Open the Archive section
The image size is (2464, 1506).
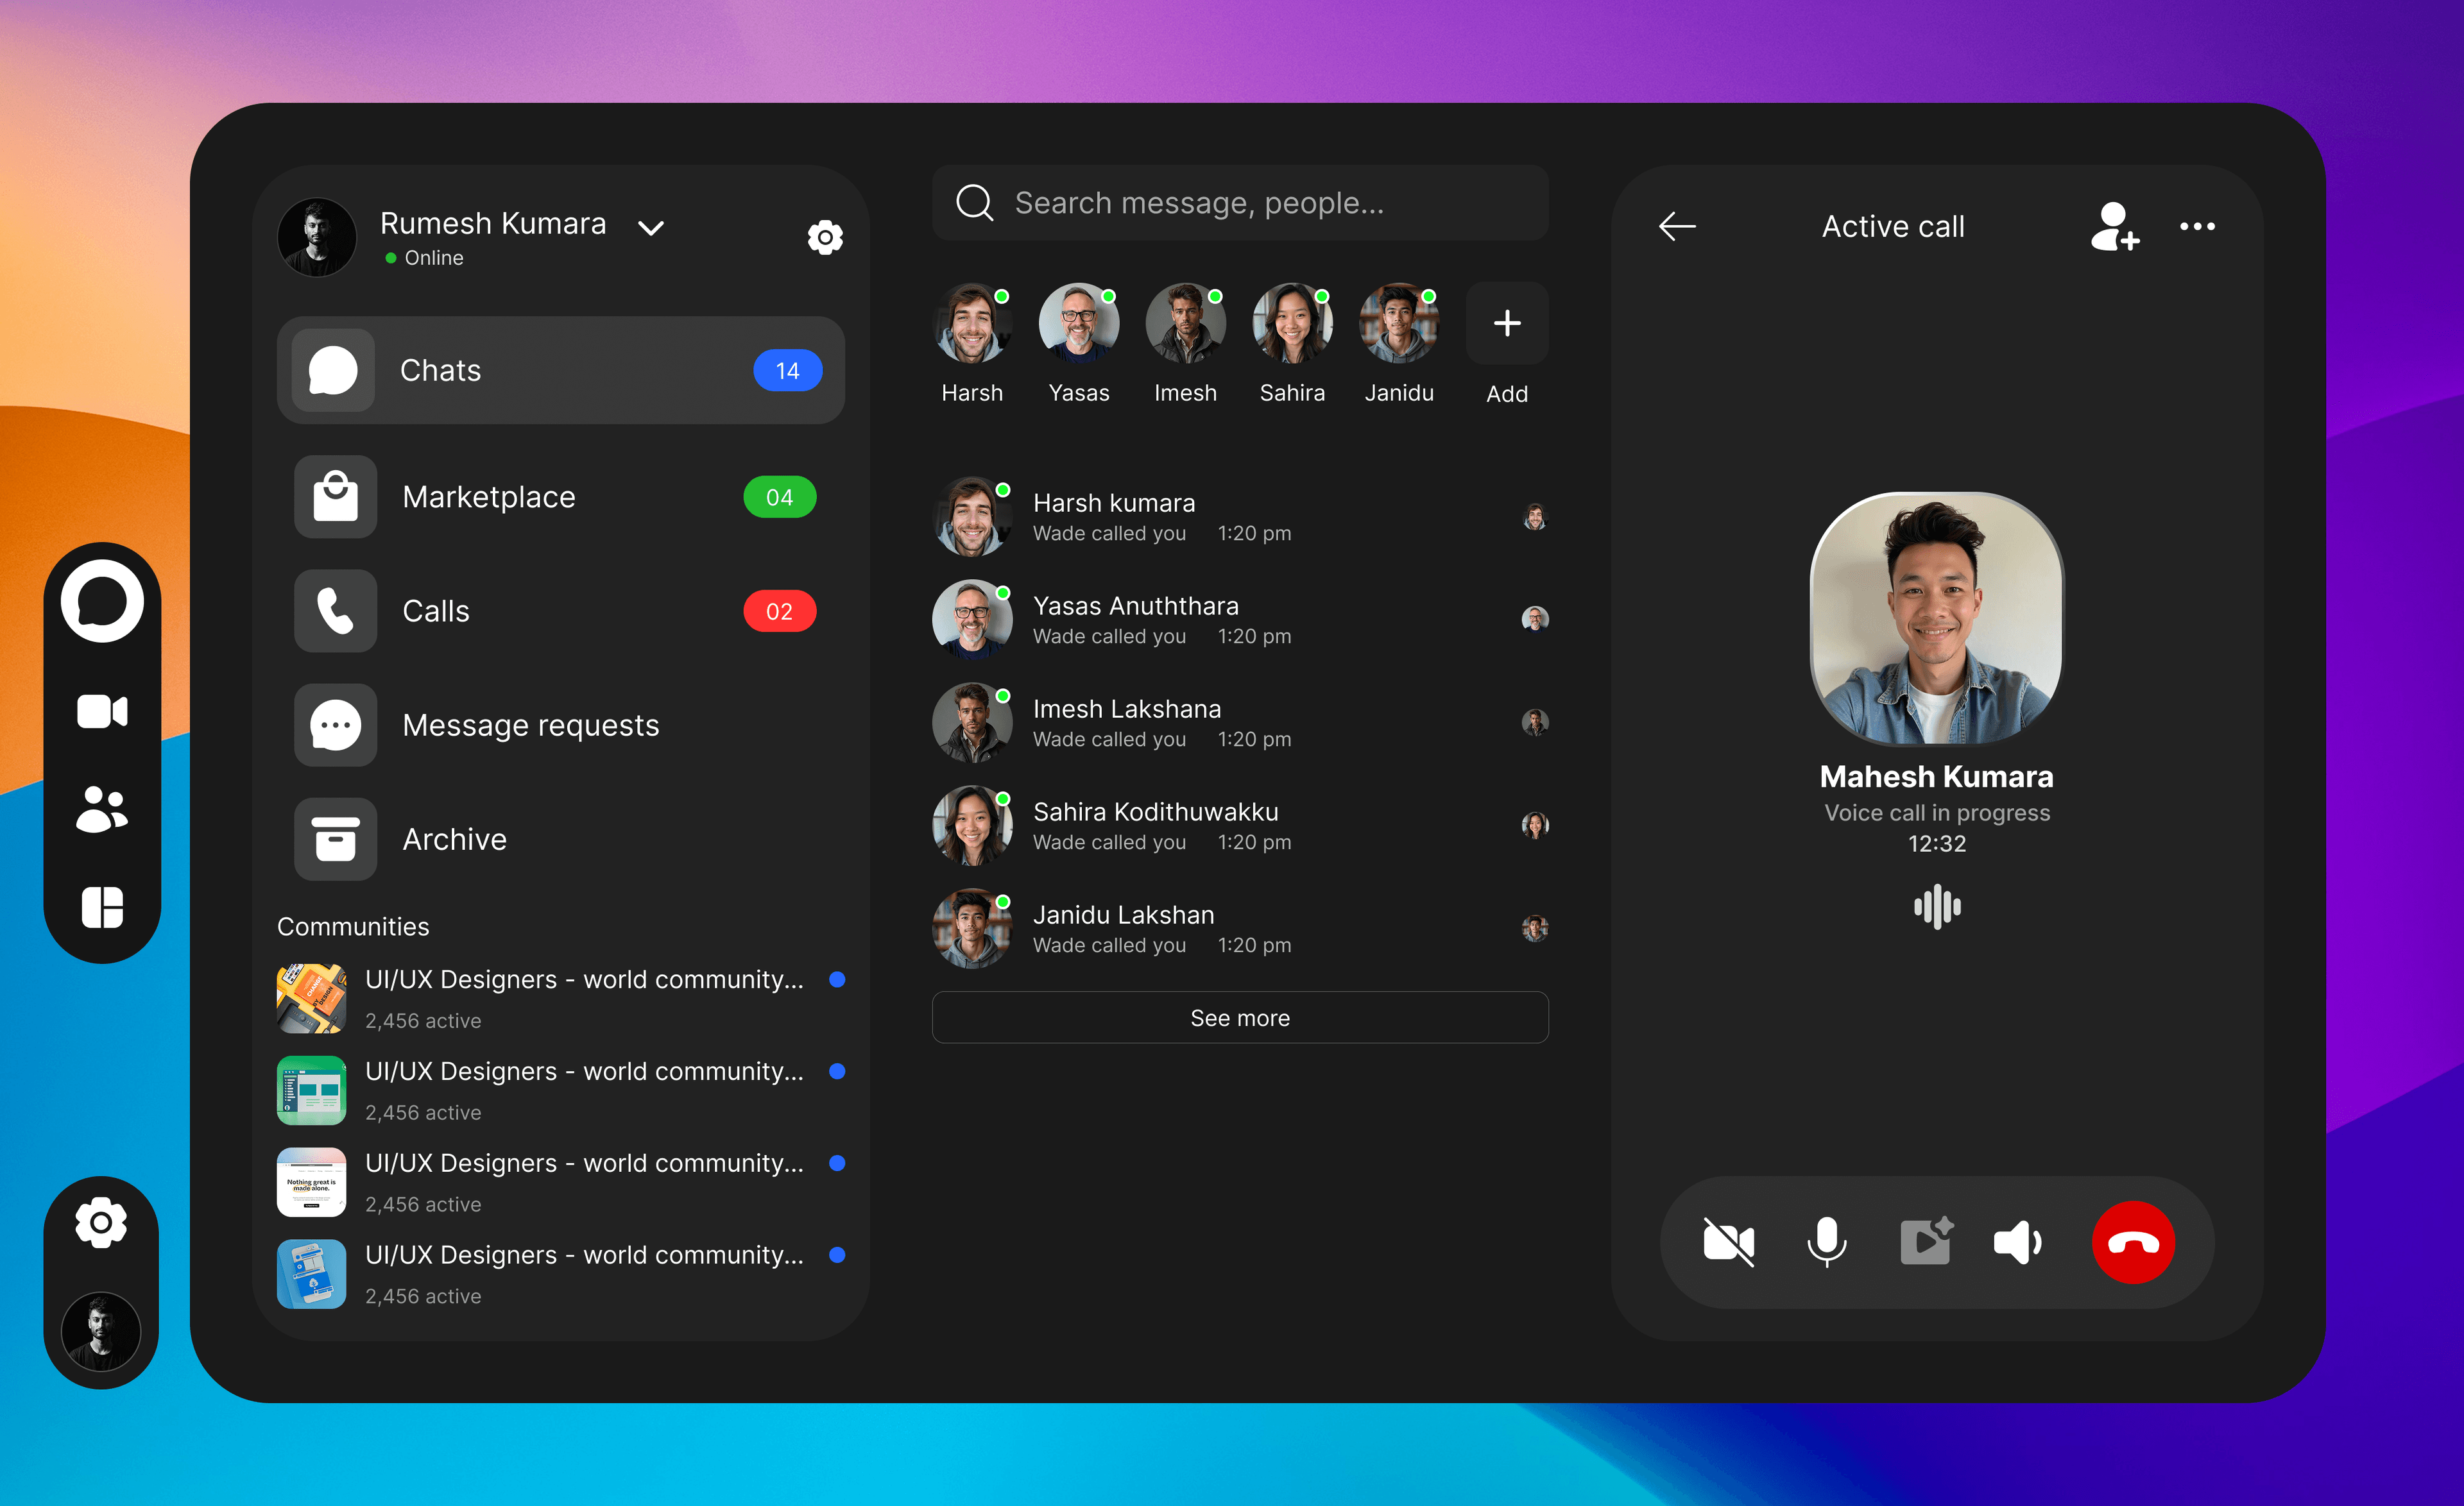(x=561, y=840)
